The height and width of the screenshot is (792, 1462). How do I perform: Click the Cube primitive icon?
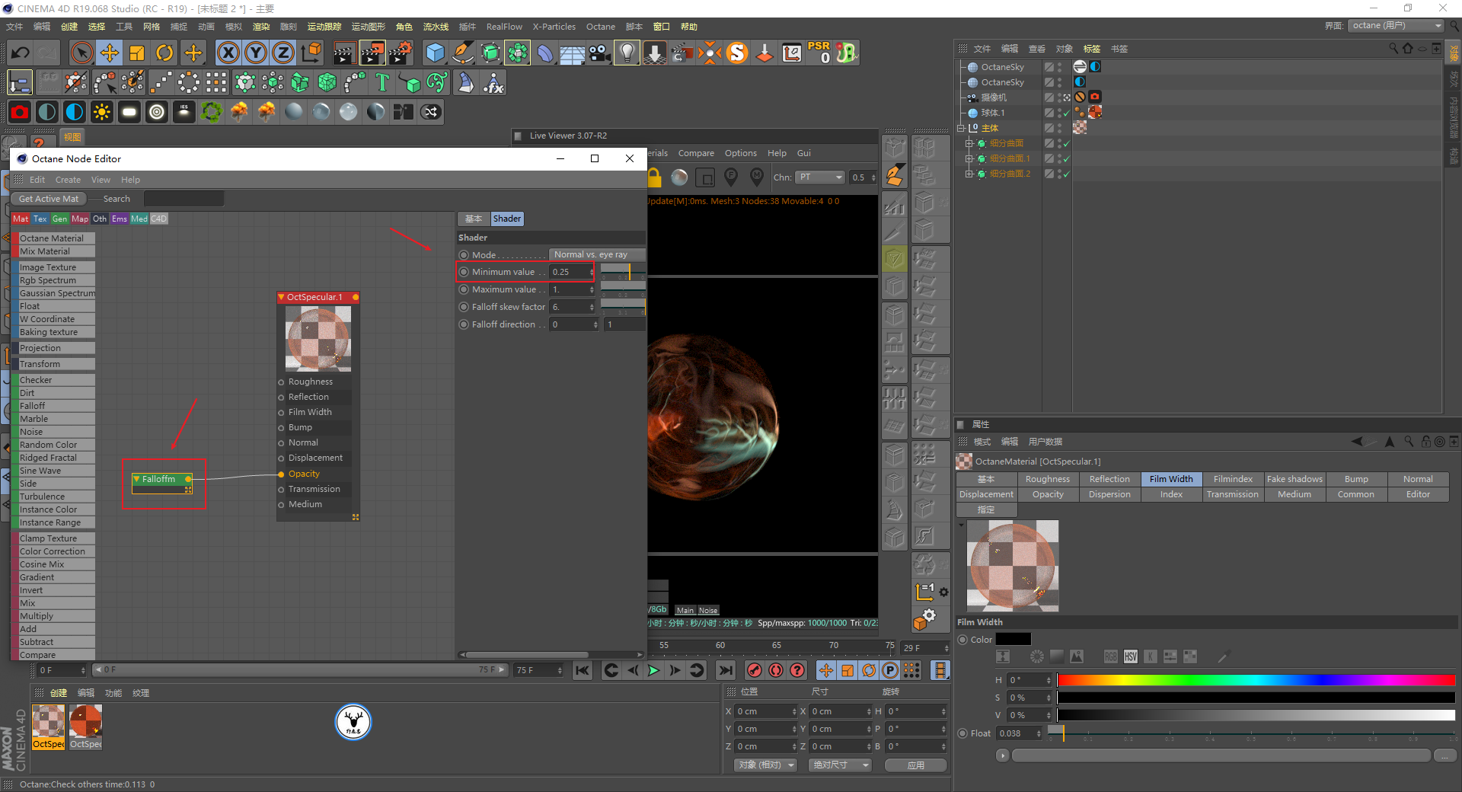coord(435,53)
